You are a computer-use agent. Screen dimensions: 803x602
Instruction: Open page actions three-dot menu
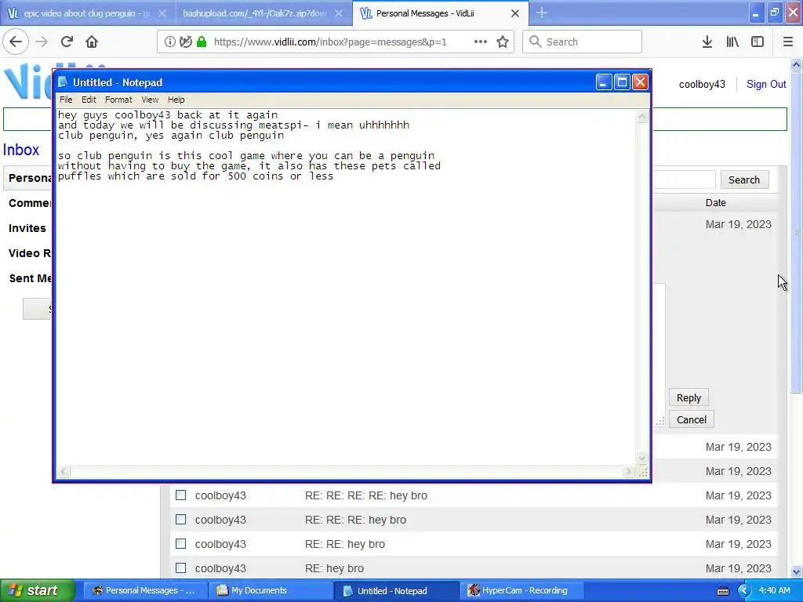[x=481, y=42]
